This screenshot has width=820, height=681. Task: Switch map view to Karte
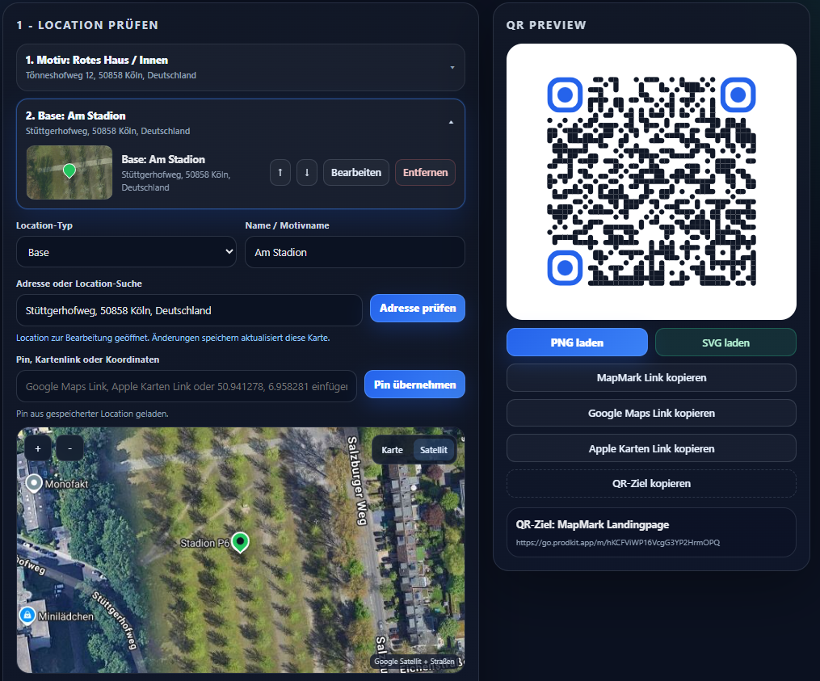392,450
